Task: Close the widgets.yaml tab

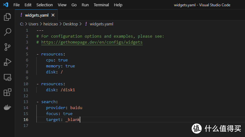Action: pos(53,15)
